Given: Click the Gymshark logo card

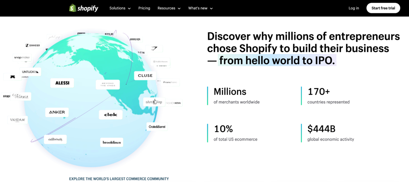Looking at the screenshot, I should (154, 49).
